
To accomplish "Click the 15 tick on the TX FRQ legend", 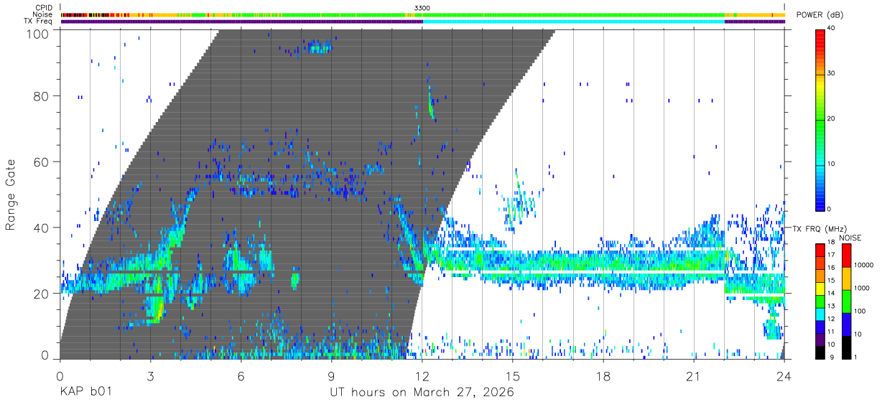I will click(x=830, y=281).
